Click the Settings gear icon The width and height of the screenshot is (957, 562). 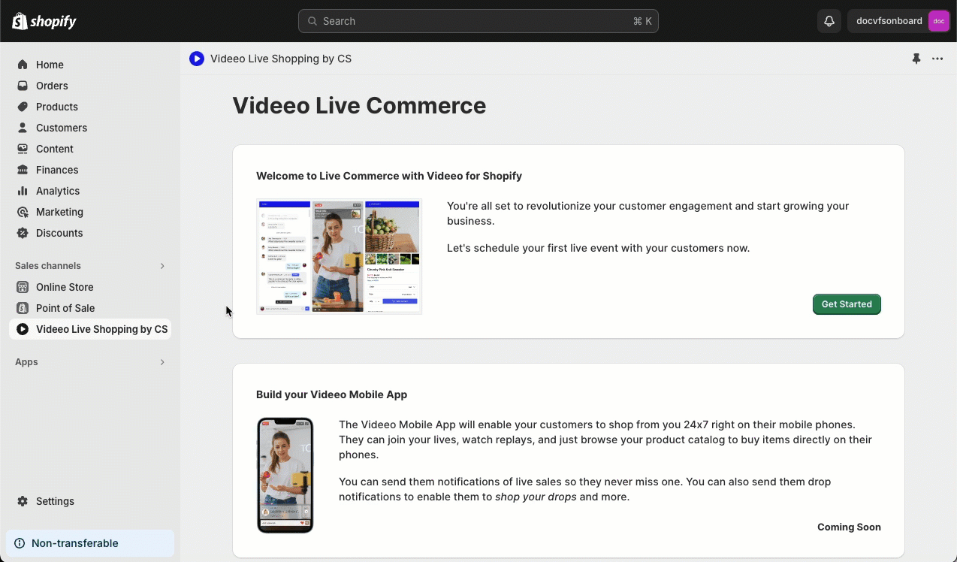tap(23, 501)
